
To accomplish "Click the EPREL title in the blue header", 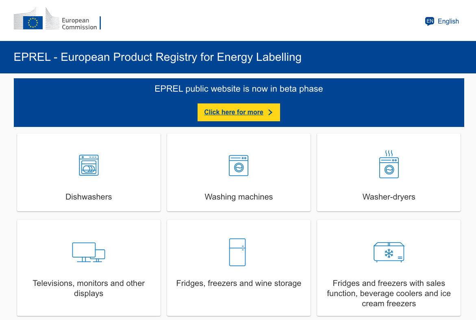I will (158, 57).
